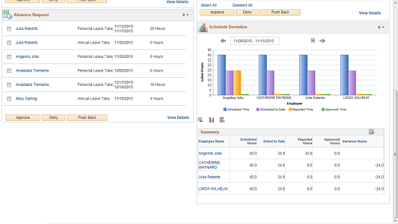The height and width of the screenshot is (224, 398).
Task: Check the Mary Darling absence request
Action: [x=9, y=98]
